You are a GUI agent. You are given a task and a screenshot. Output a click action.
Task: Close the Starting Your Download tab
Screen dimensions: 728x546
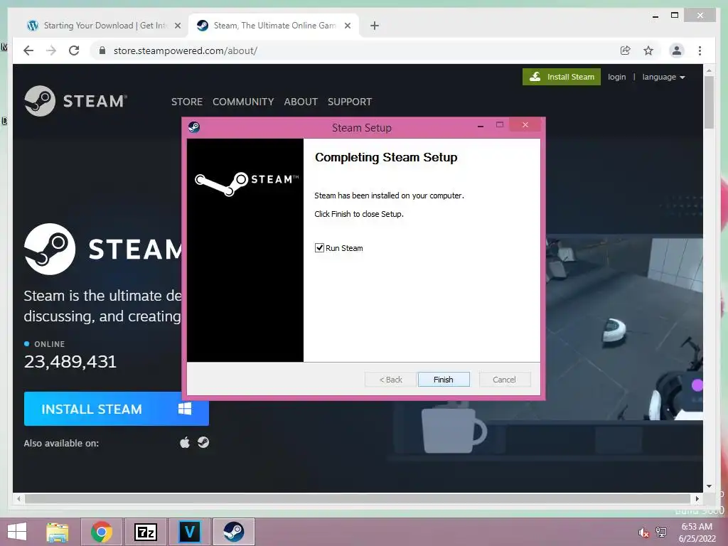click(177, 26)
